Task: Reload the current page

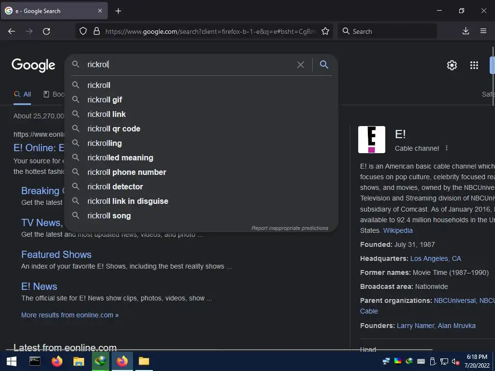Action: tap(46, 31)
